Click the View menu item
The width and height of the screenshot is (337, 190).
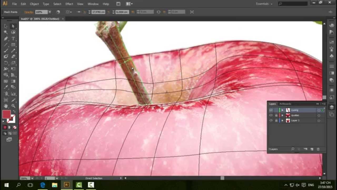click(80, 4)
